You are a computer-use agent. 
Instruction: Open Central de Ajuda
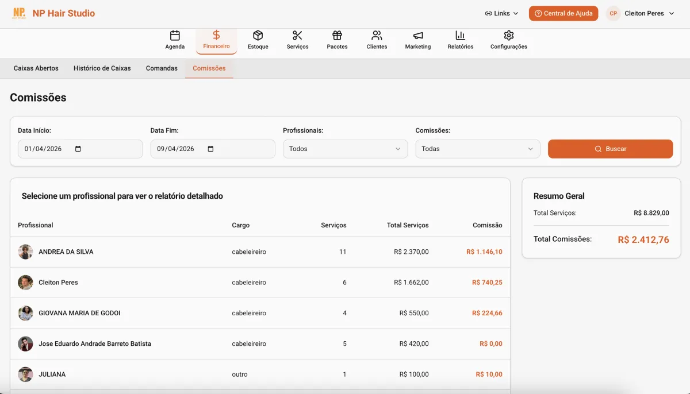(563, 13)
